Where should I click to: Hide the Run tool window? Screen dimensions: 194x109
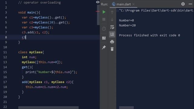coord(190,4)
